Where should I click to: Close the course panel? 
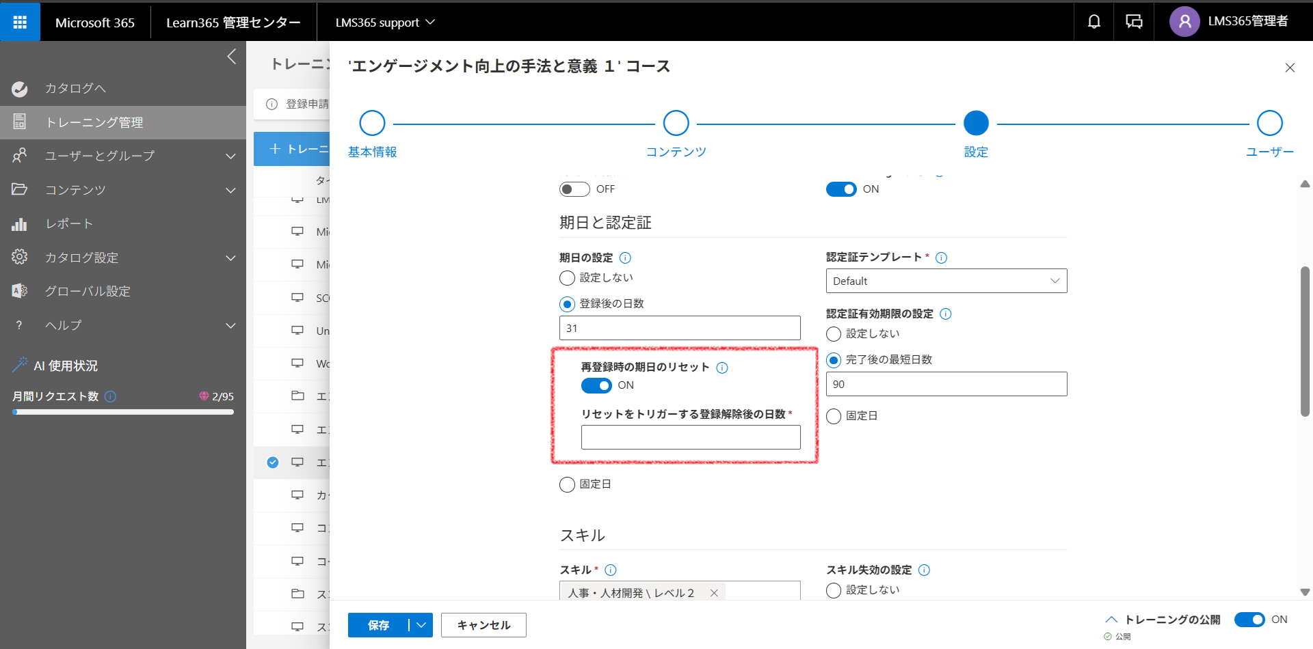point(1290,68)
